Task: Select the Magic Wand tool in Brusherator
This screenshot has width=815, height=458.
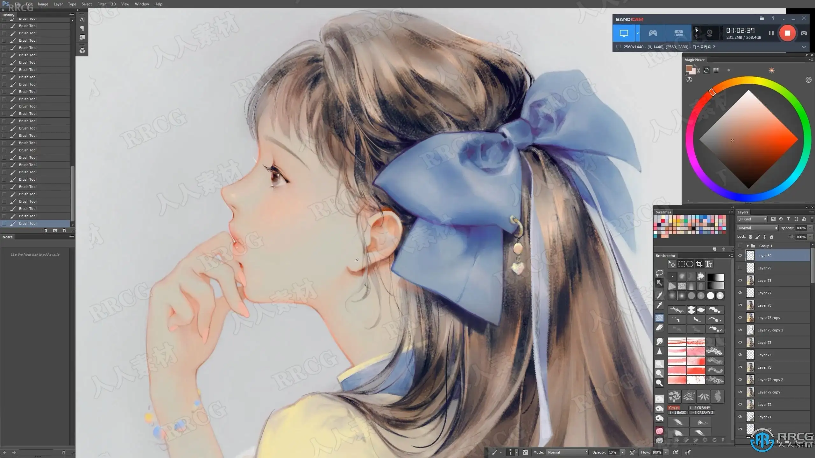Action: (659, 283)
